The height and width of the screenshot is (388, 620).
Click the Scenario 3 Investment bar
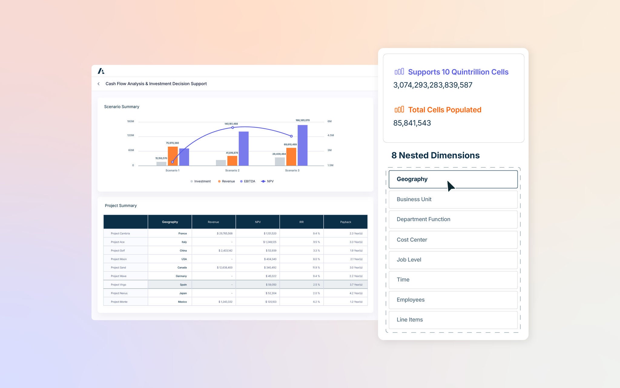(x=280, y=162)
